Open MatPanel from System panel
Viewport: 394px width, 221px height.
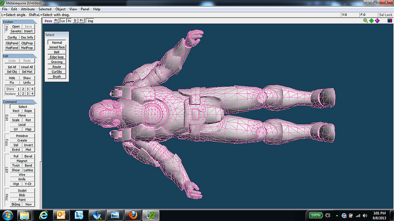[x=12, y=48]
